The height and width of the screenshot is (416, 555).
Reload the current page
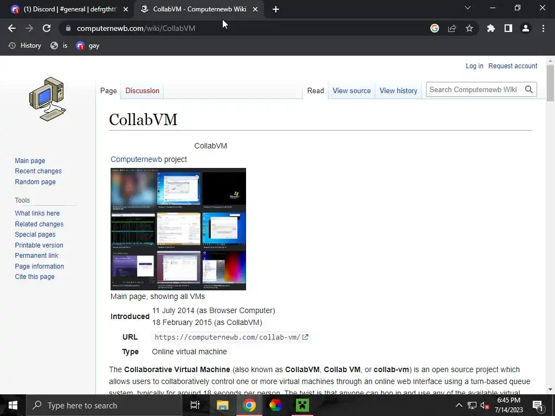coord(47,28)
